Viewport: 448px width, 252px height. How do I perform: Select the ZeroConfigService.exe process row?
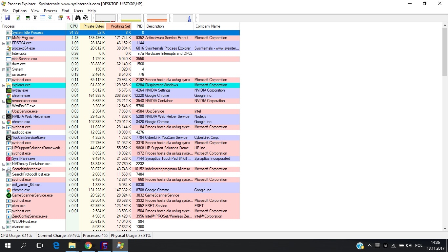click(x=120, y=216)
